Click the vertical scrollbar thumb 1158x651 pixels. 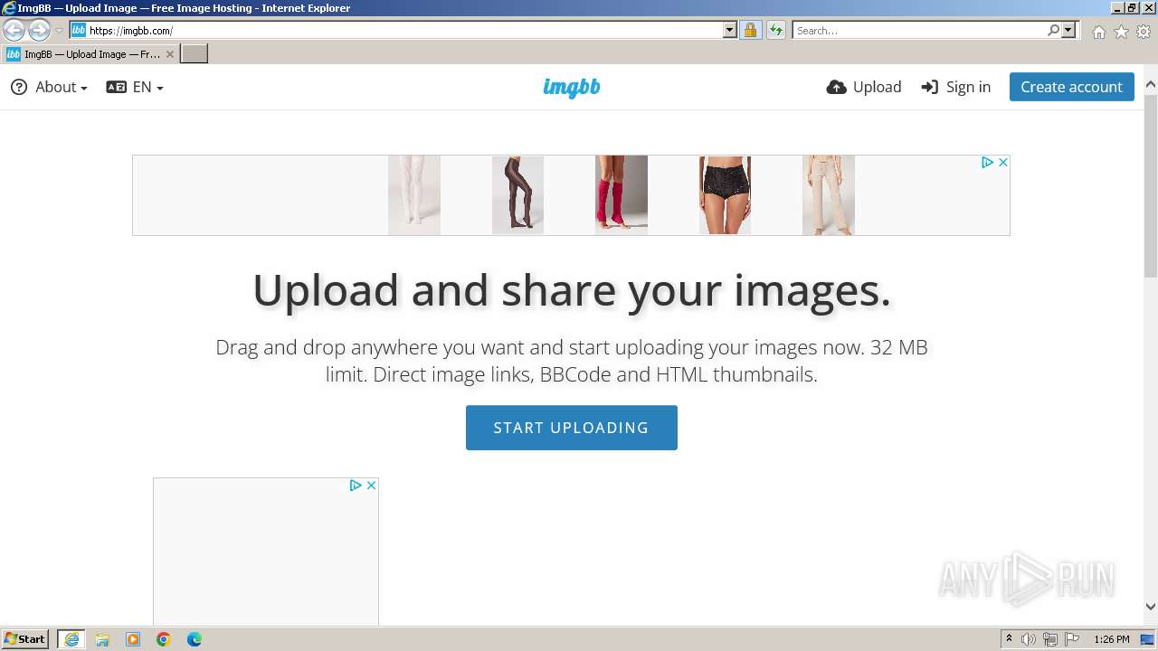(x=1151, y=185)
